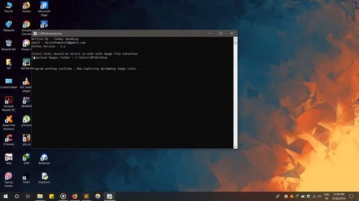Open the People tray icon

278,196
